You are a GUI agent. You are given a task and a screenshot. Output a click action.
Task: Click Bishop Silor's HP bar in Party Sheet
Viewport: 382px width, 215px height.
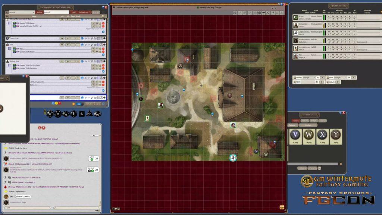[324, 25]
